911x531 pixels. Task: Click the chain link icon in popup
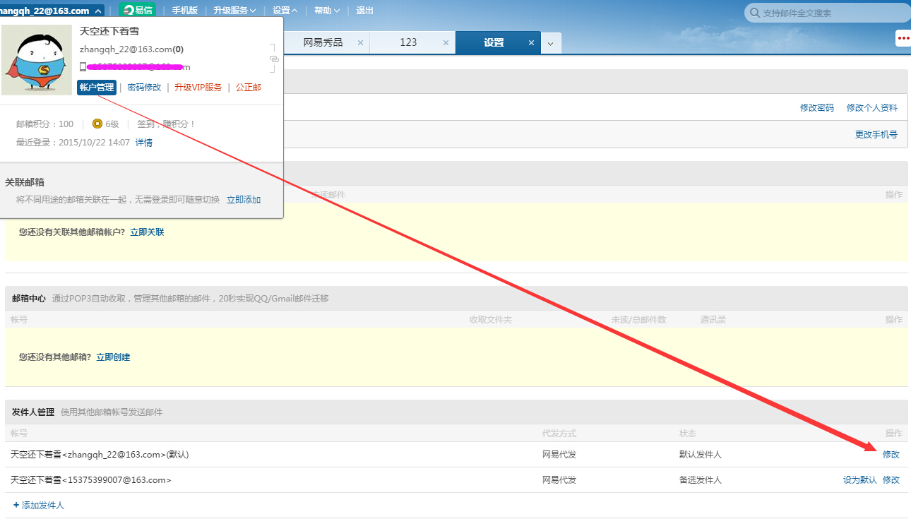click(x=274, y=59)
